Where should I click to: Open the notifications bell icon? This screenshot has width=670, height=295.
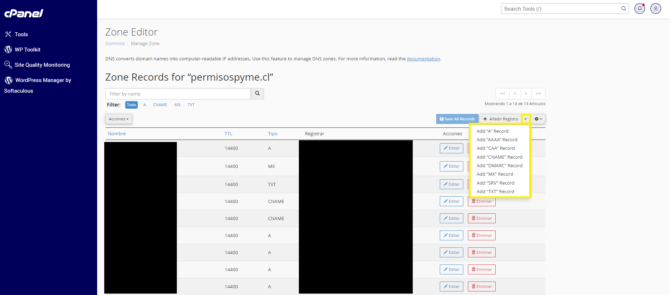[639, 9]
